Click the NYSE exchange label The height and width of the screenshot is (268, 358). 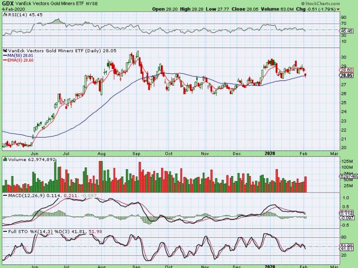click(92, 4)
